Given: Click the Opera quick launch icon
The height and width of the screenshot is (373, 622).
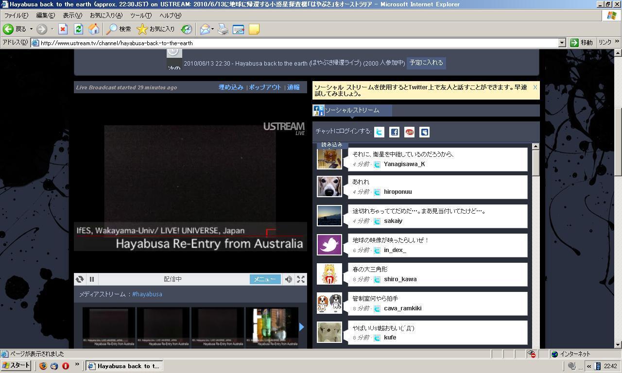Looking at the screenshot, I should pos(65,366).
